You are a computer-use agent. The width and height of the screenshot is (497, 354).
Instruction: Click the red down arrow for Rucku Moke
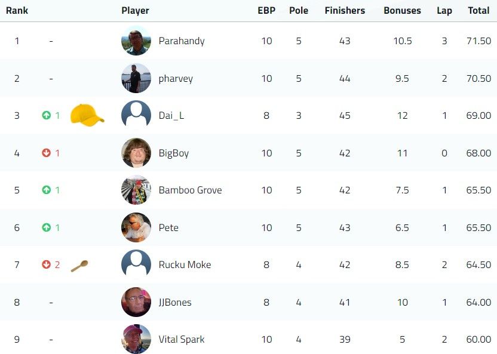tap(46, 264)
